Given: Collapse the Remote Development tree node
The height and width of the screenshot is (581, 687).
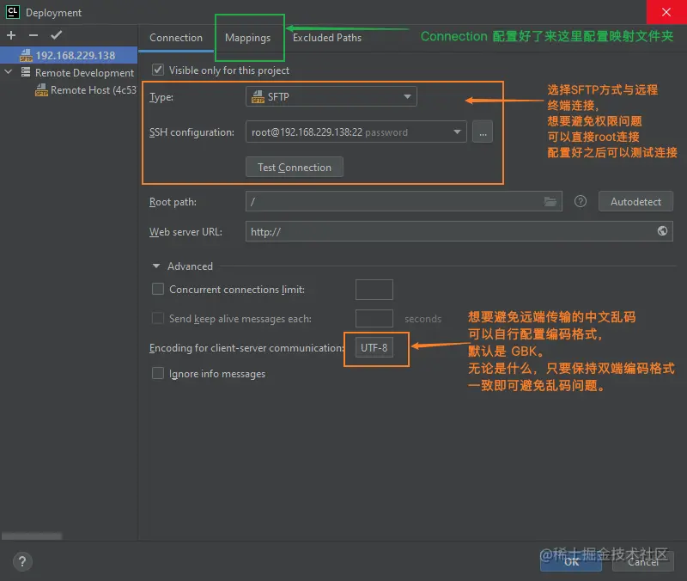Looking at the screenshot, I should click(9, 72).
